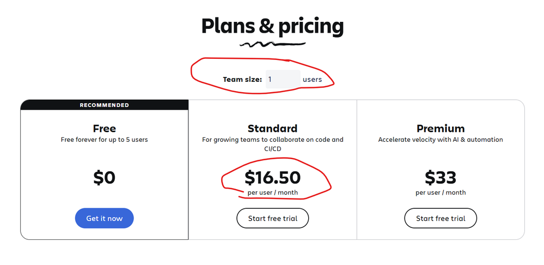Viewport: 544px width, 265px height.
Task: Select the $0 price text
Action: (104, 177)
